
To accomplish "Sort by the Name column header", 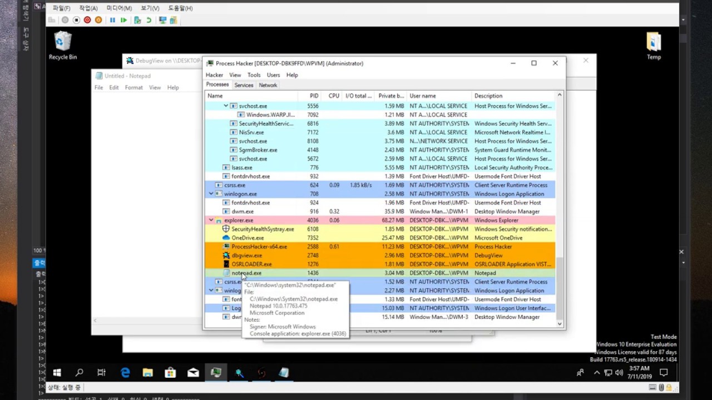I will (251, 96).
